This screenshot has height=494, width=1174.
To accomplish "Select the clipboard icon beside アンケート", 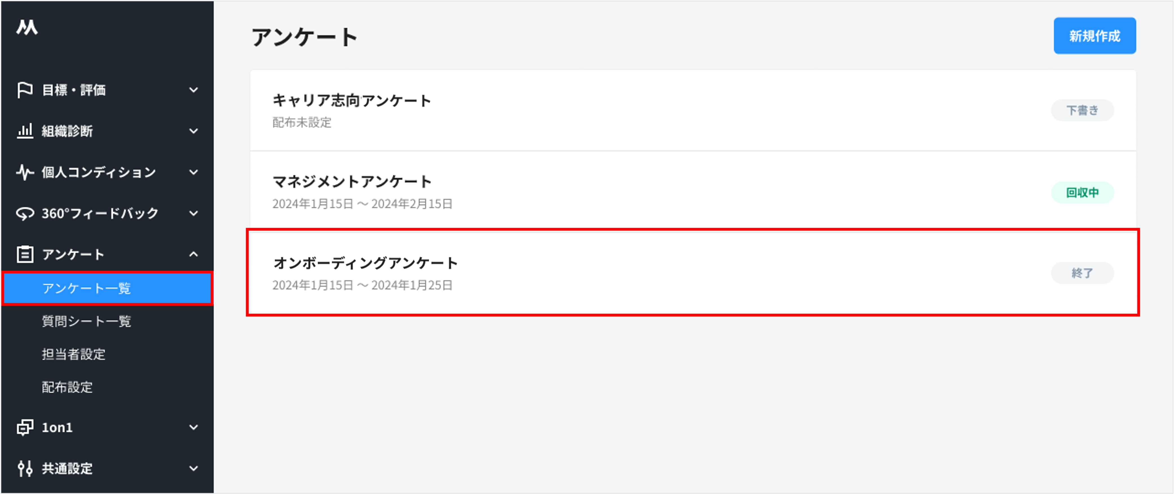I will click(x=25, y=254).
